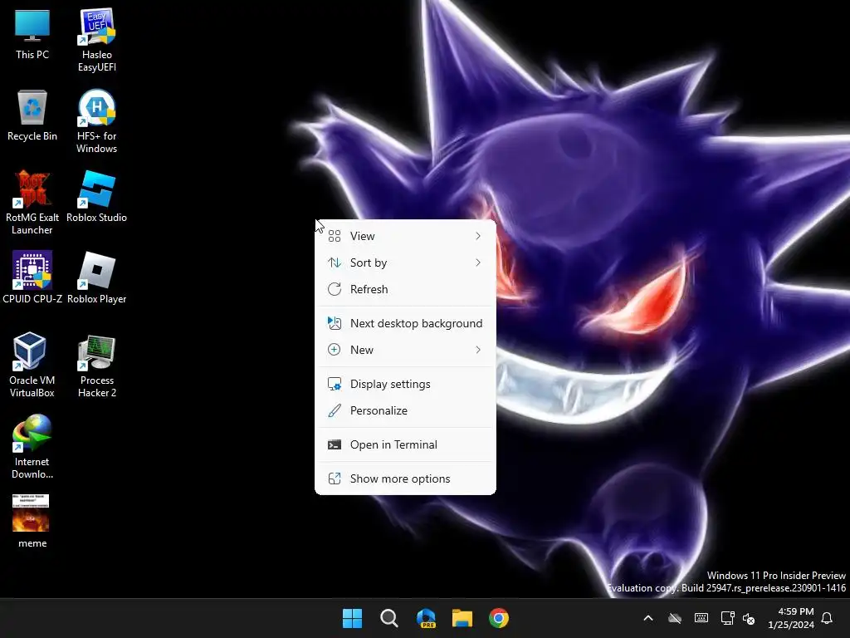Image resolution: width=850 pixels, height=638 pixels.
Task: Open Display settings from context menu
Action: (405, 384)
